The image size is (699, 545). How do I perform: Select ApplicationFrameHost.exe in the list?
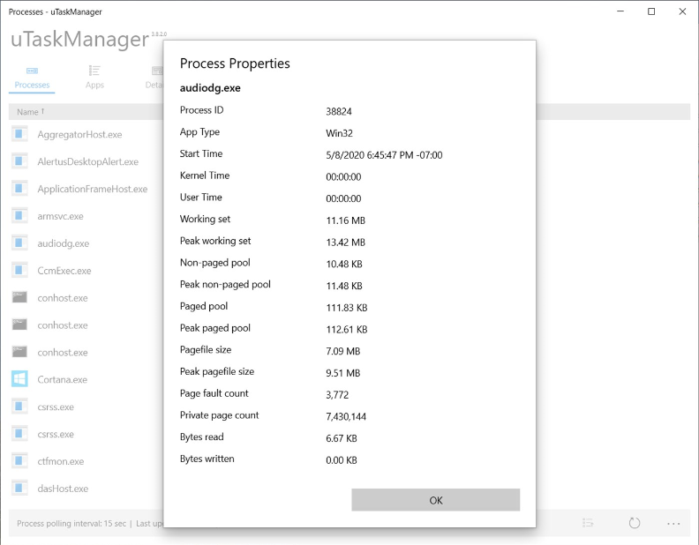[93, 189]
